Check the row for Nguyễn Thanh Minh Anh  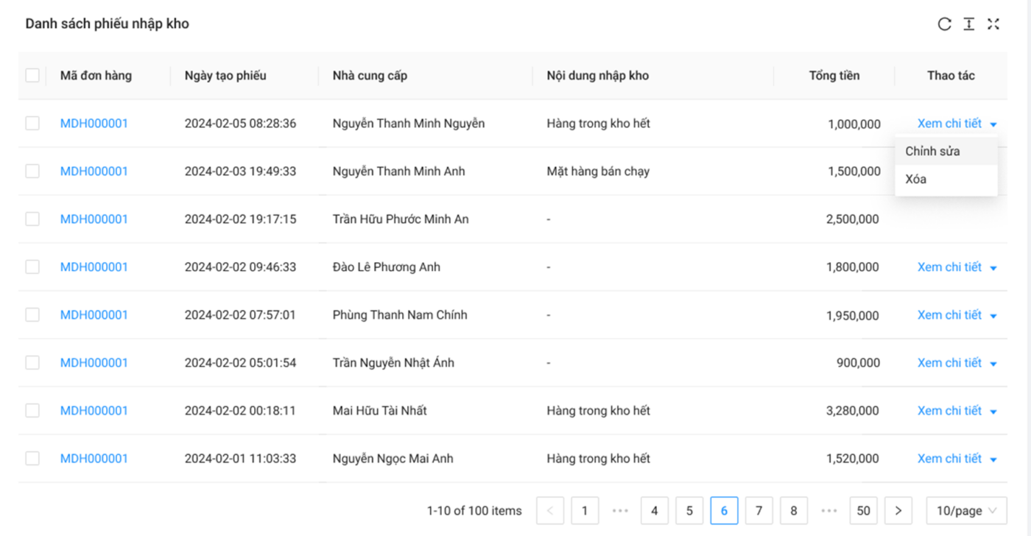click(x=32, y=171)
